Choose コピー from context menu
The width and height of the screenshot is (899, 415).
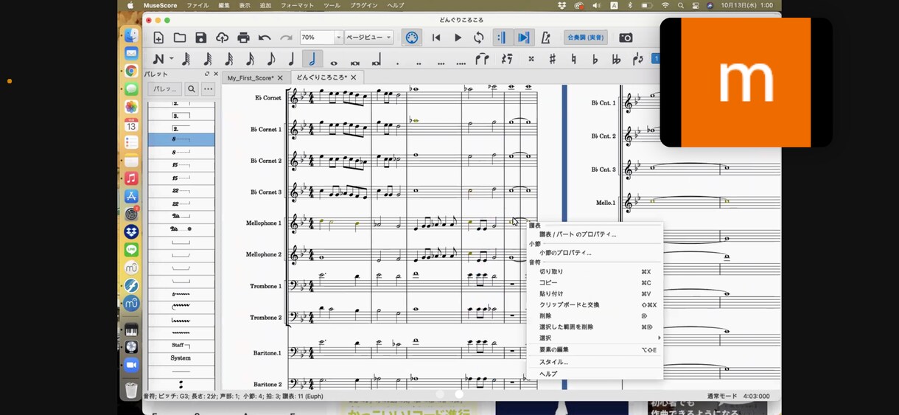[595, 283]
